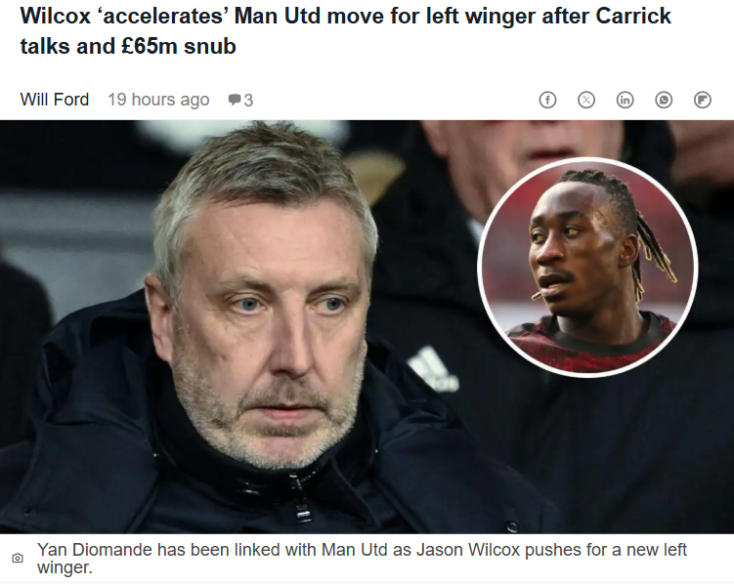The width and height of the screenshot is (734, 585).
Task: Share the article on X
Action: click(586, 100)
